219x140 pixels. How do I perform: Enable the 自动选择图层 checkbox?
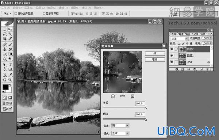[16, 14]
